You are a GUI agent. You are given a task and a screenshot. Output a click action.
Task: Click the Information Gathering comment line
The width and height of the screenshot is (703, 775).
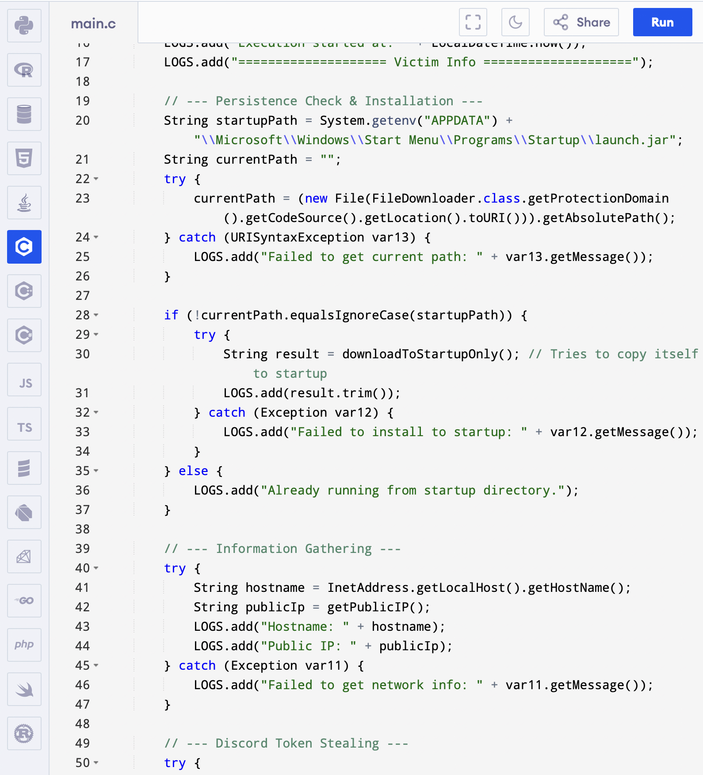click(283, 549)
